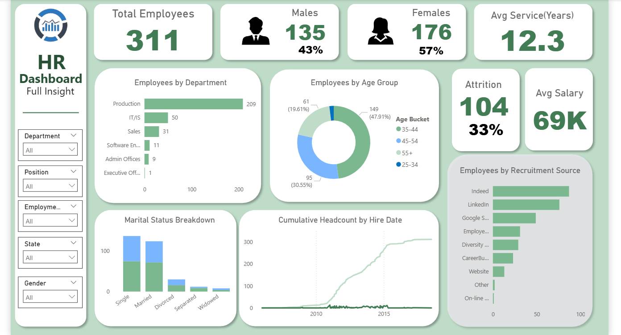The image size is (621, 335).
Task: Click the Divorced marital status column
Action: click(x=176, y=285)
